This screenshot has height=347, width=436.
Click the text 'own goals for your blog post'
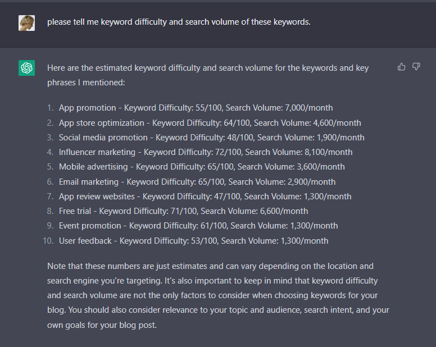[102, 325]
